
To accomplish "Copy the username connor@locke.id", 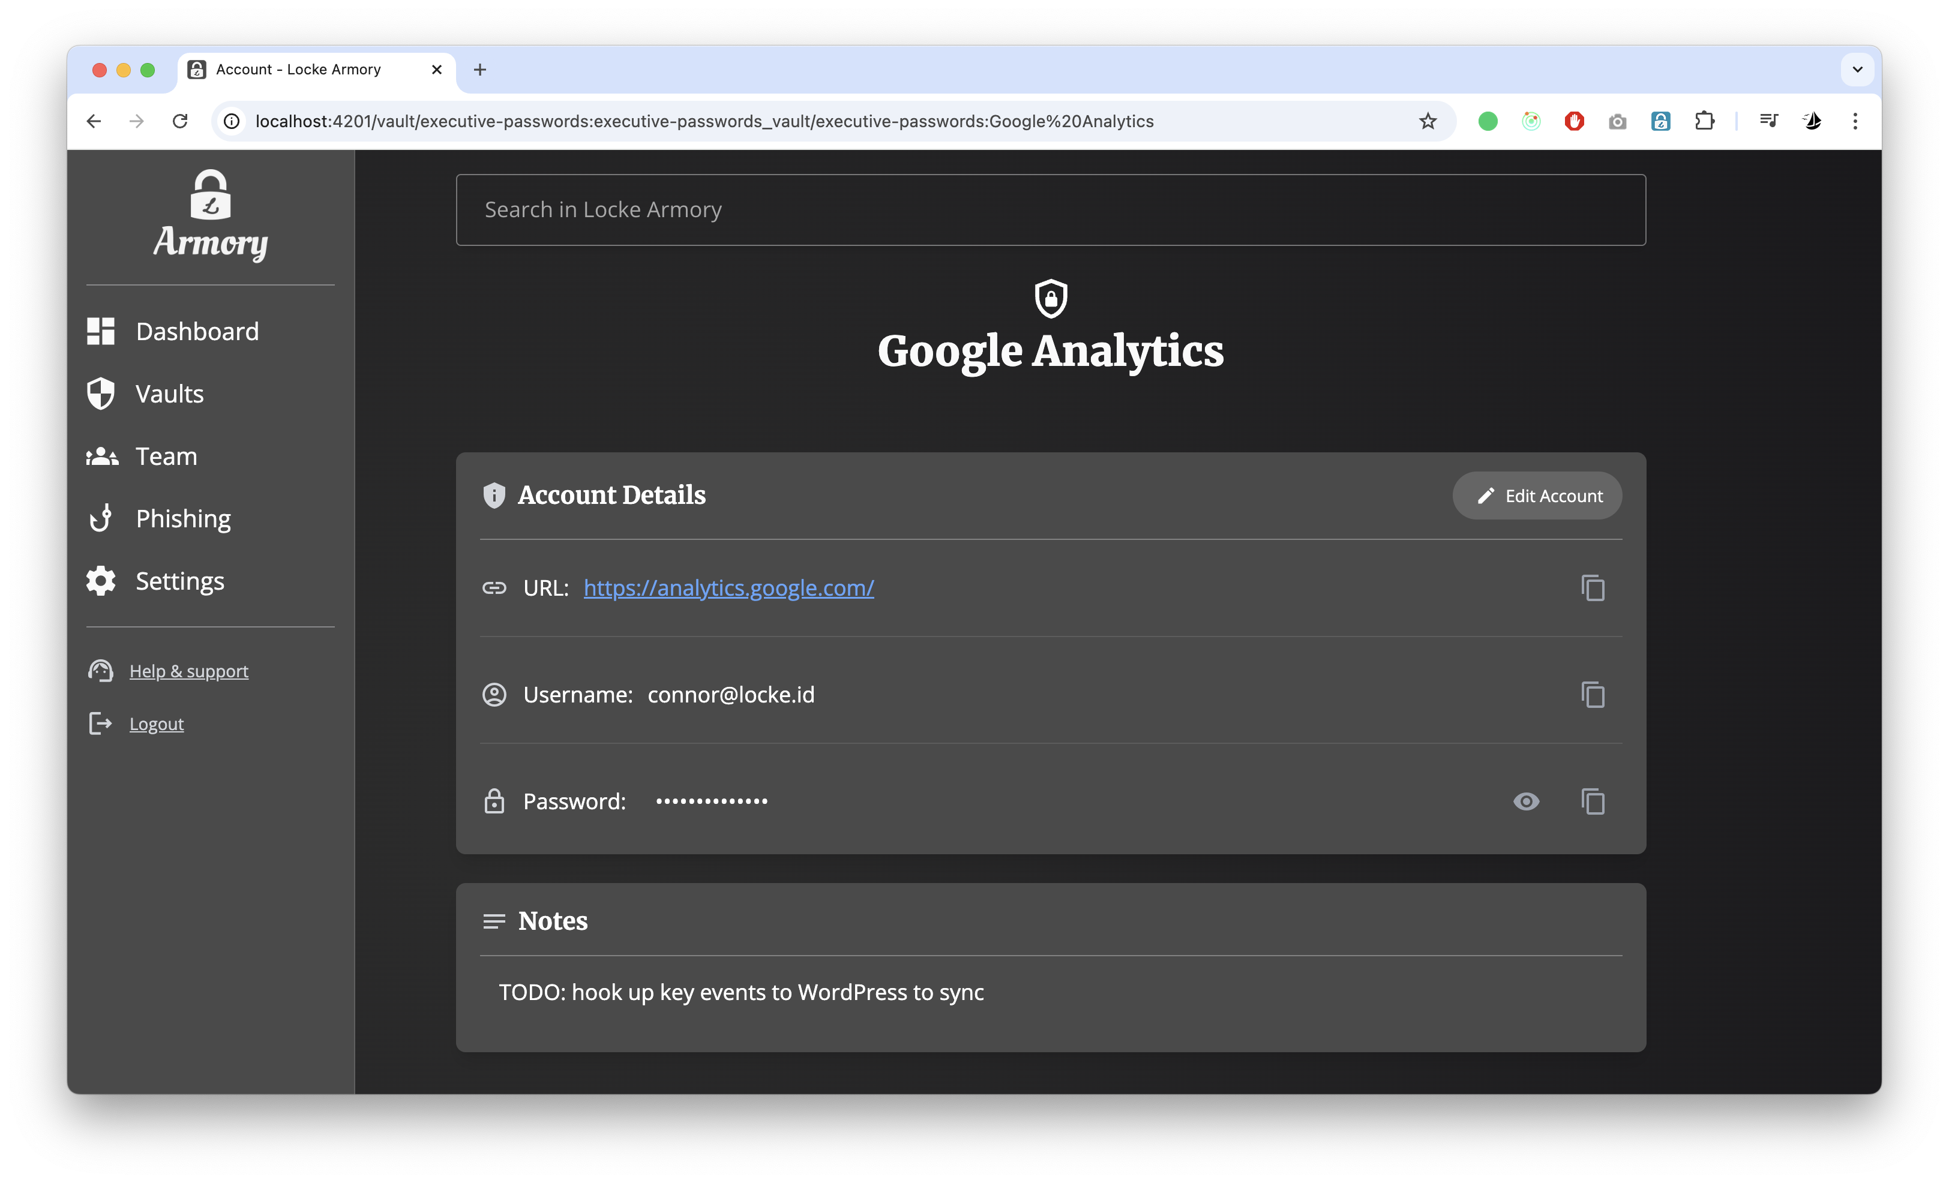I will click(x=1593, y=694).
